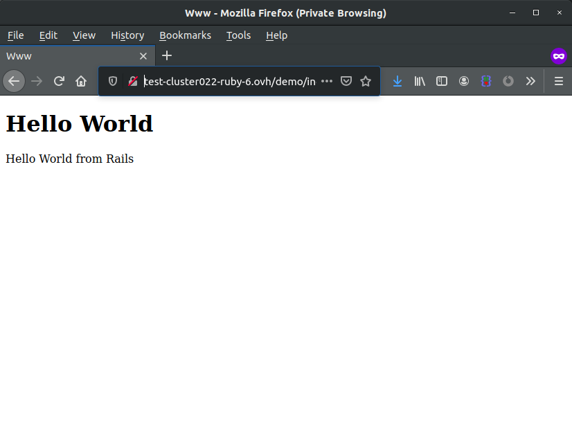Open the Bookmarks menu
Image resolution: width=572 pixels, height=446 pixels.
pos(185,35)
